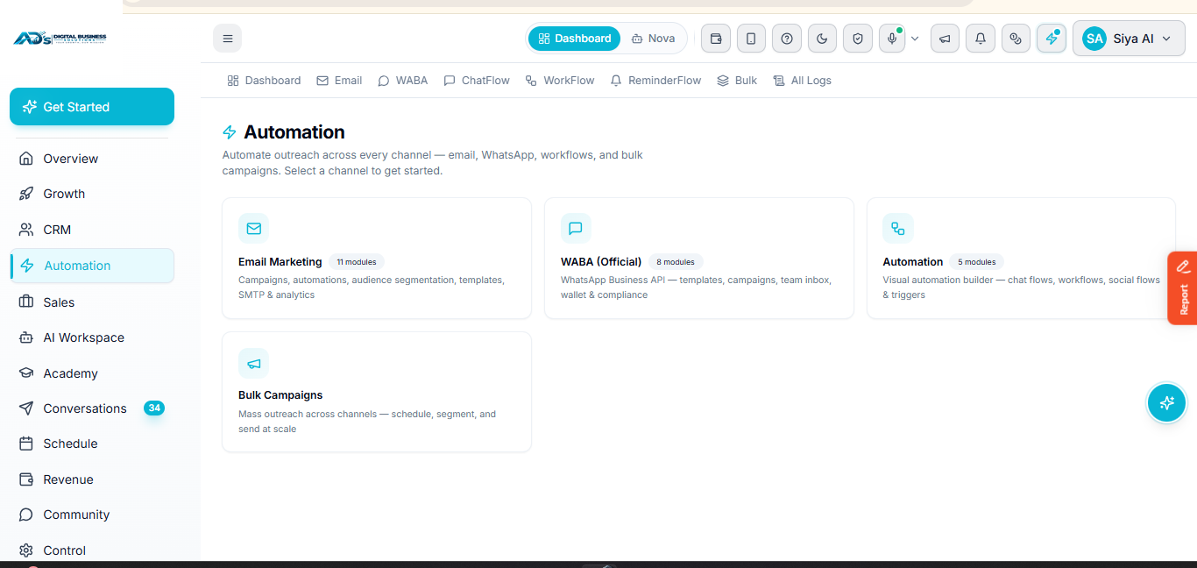Click the chat bubble icon on WABA card
Screen dimensions: 1197x568
point(576,229)
